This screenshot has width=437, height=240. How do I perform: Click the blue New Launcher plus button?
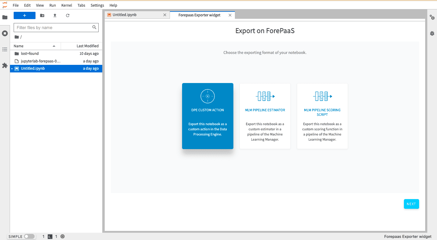[x=25, y=15]
